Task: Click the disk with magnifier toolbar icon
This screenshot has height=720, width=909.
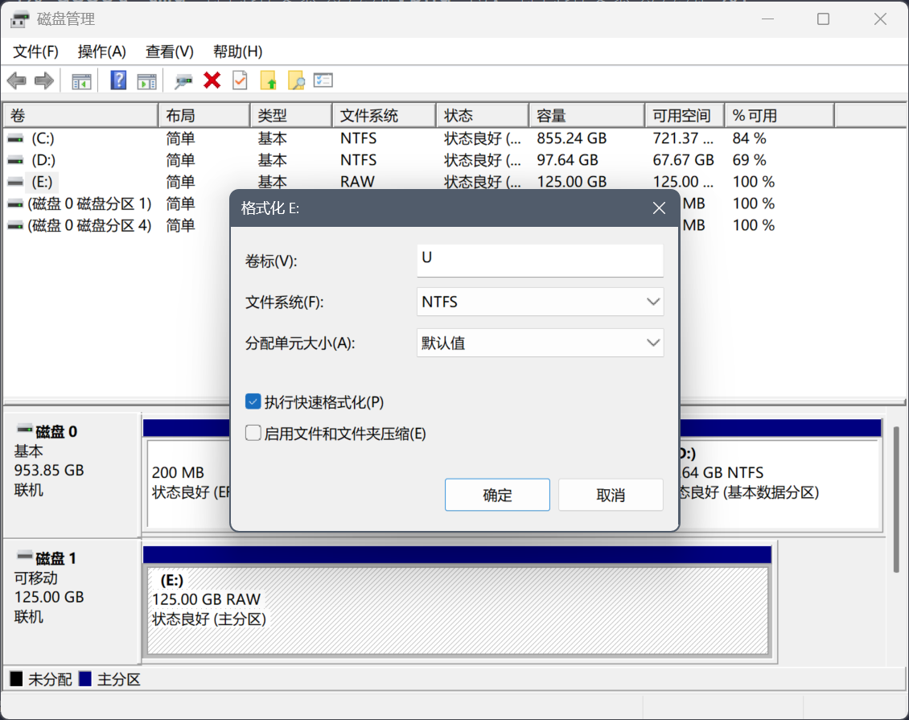Action: tap(184, 80)
